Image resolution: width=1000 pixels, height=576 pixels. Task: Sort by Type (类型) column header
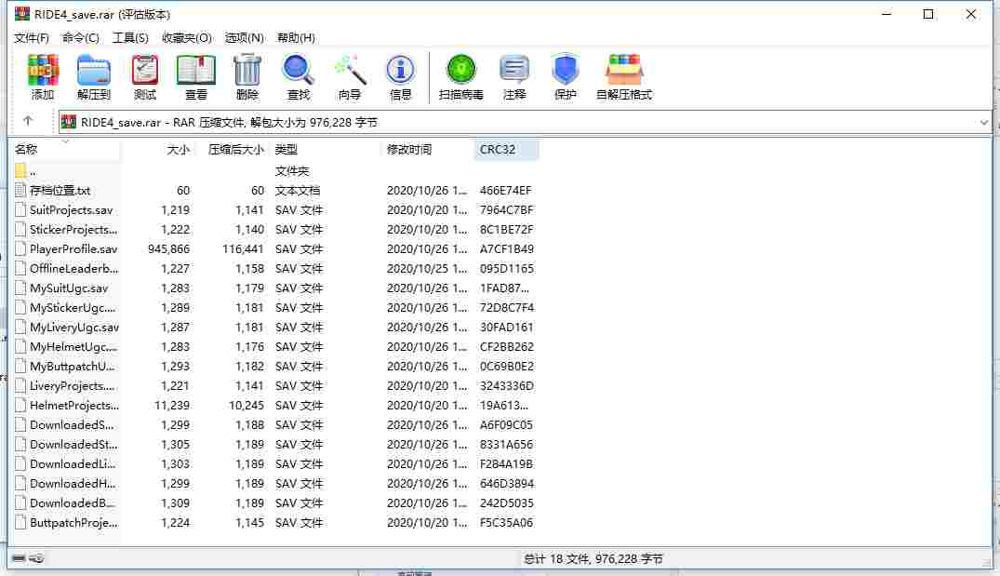[x=326, y=149]
